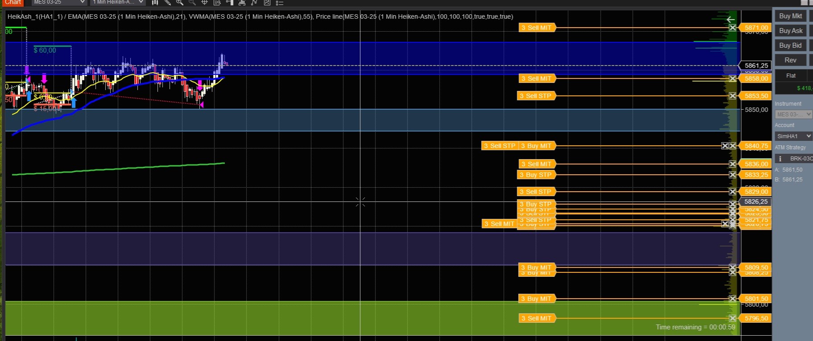Cancel the 5801,50 Buy MIT order X
This screenshot has height=341, width=813.
(732, 299)
